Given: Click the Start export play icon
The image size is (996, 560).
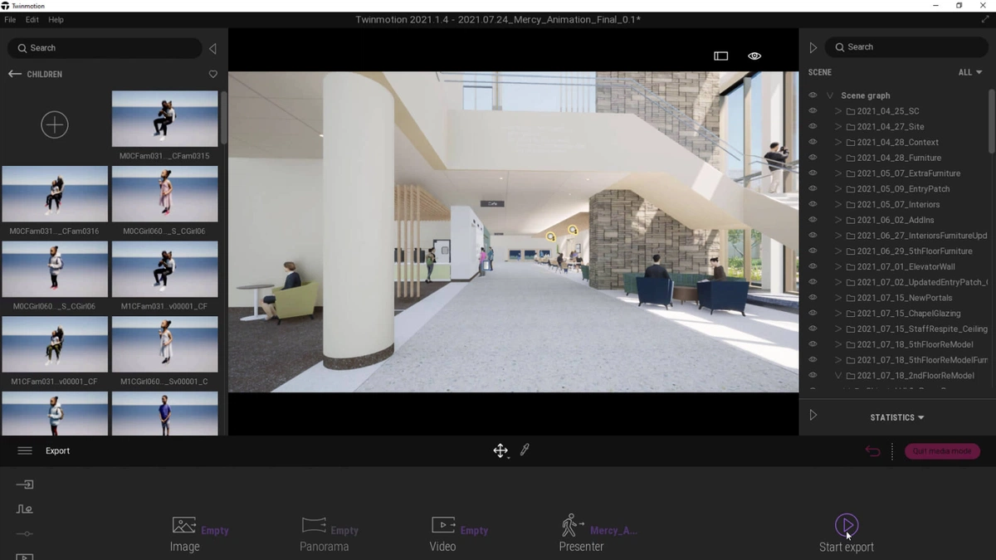Looking at the screenshot, I should point(846,524).
